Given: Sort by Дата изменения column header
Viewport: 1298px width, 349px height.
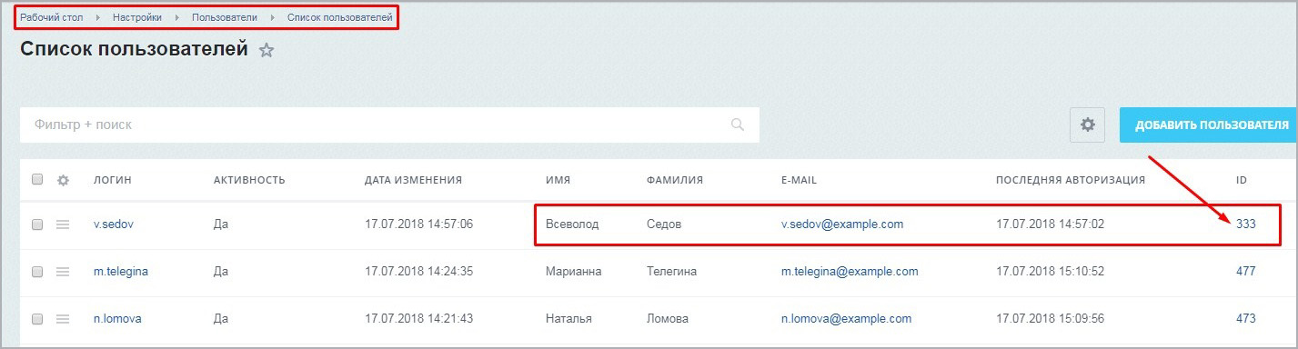Looking at the screenshot, I should [413, 180].
